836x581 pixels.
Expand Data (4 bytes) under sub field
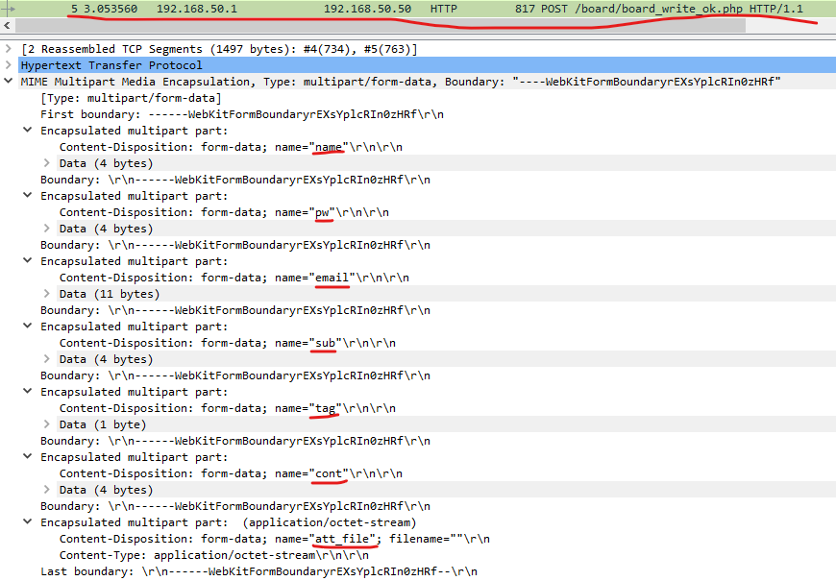click(x=47, y=359)
